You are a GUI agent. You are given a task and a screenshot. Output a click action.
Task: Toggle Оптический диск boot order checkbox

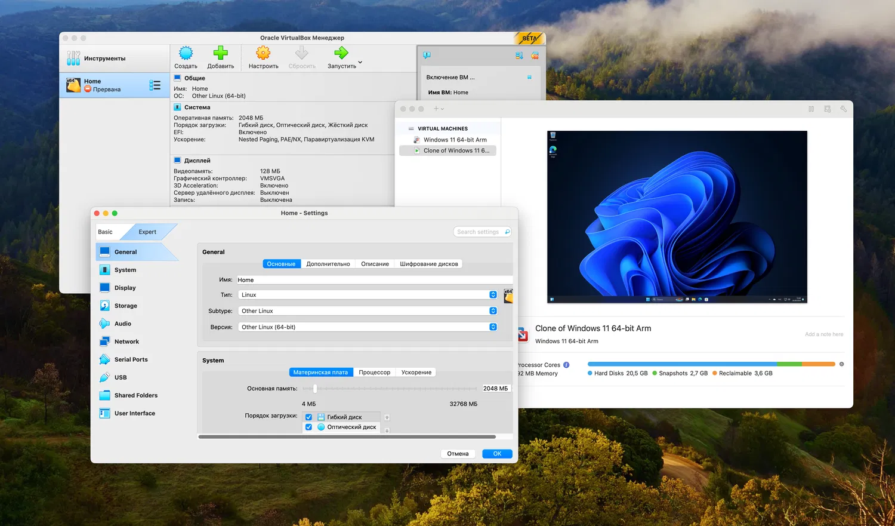pyautogui.click(x=308, y=427)
